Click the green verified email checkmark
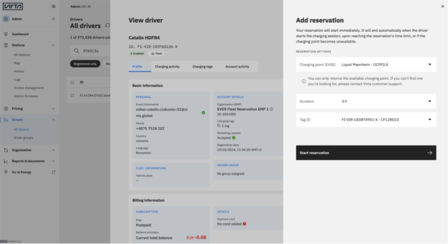 [203, 113]
